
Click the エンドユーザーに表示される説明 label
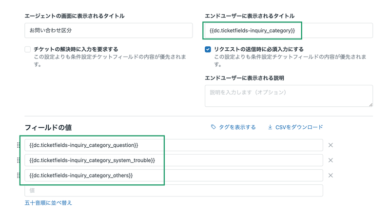[x=244, y=78]
